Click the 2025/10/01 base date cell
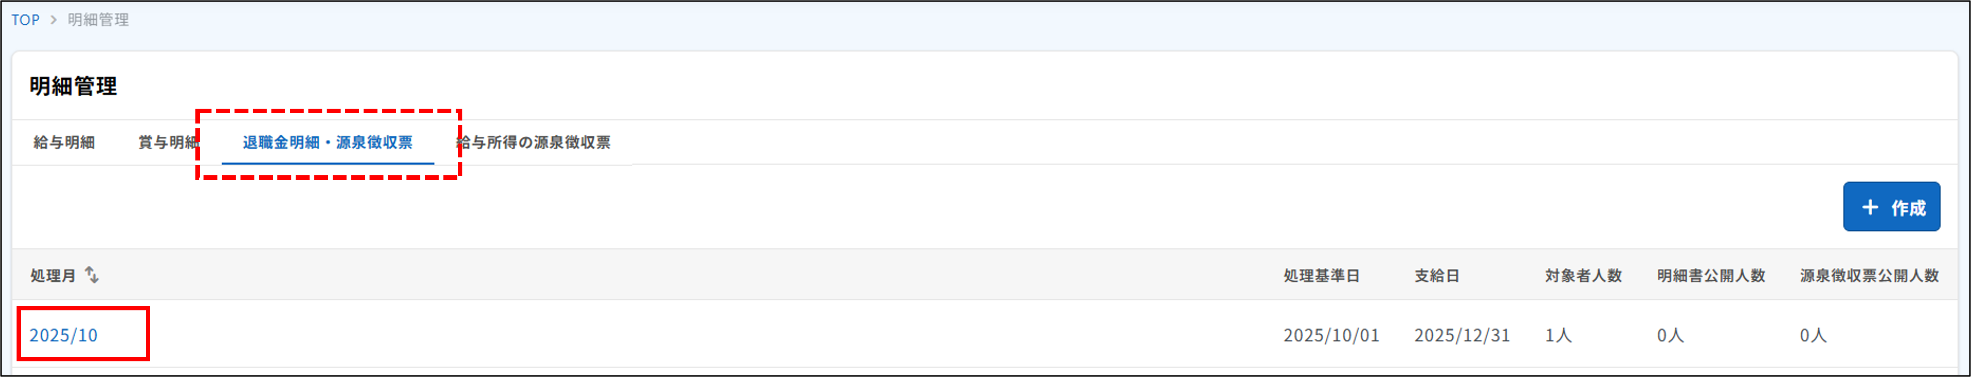This screenshot has width=1971, height=377. 1331,335
